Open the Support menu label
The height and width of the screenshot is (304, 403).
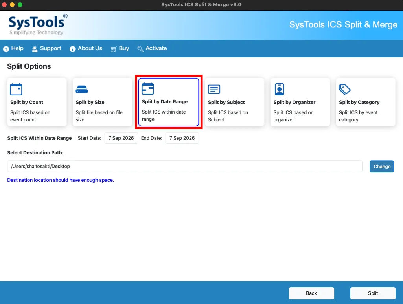click(x=51, y=48)
